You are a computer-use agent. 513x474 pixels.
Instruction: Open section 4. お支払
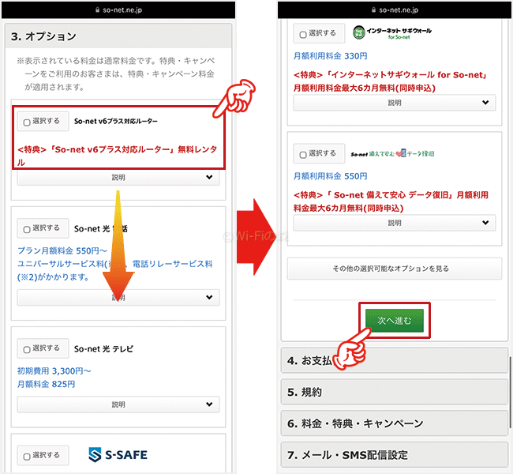tap(395, 361)
